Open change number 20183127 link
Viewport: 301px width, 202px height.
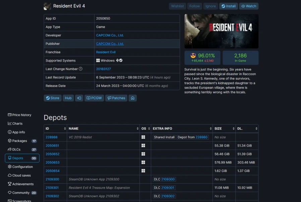(x=104, y=69)
